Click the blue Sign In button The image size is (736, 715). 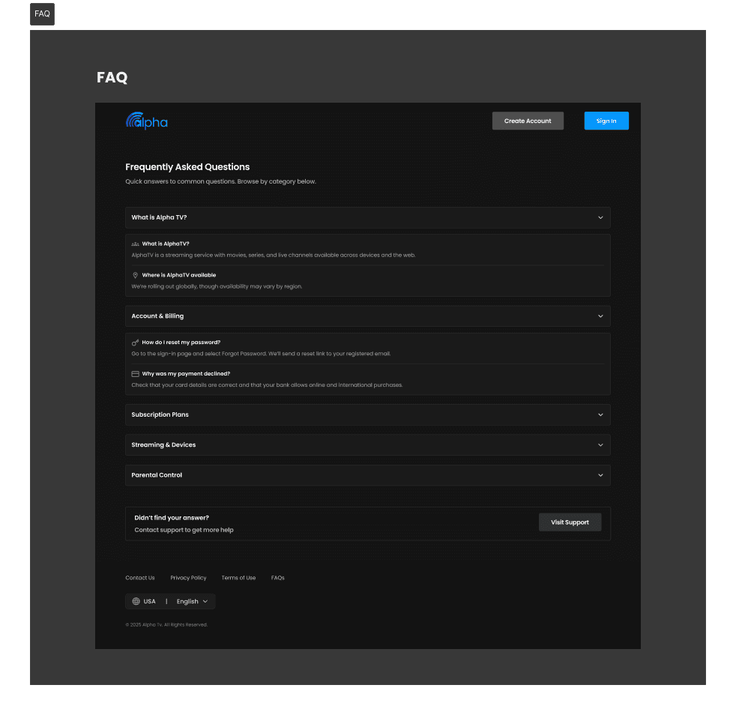(606, 121)
